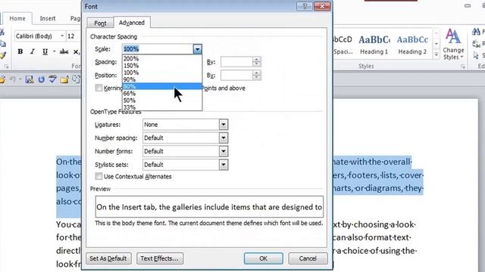
Task: Open the Number forms dropdown
Action: [x=224, y=151]
